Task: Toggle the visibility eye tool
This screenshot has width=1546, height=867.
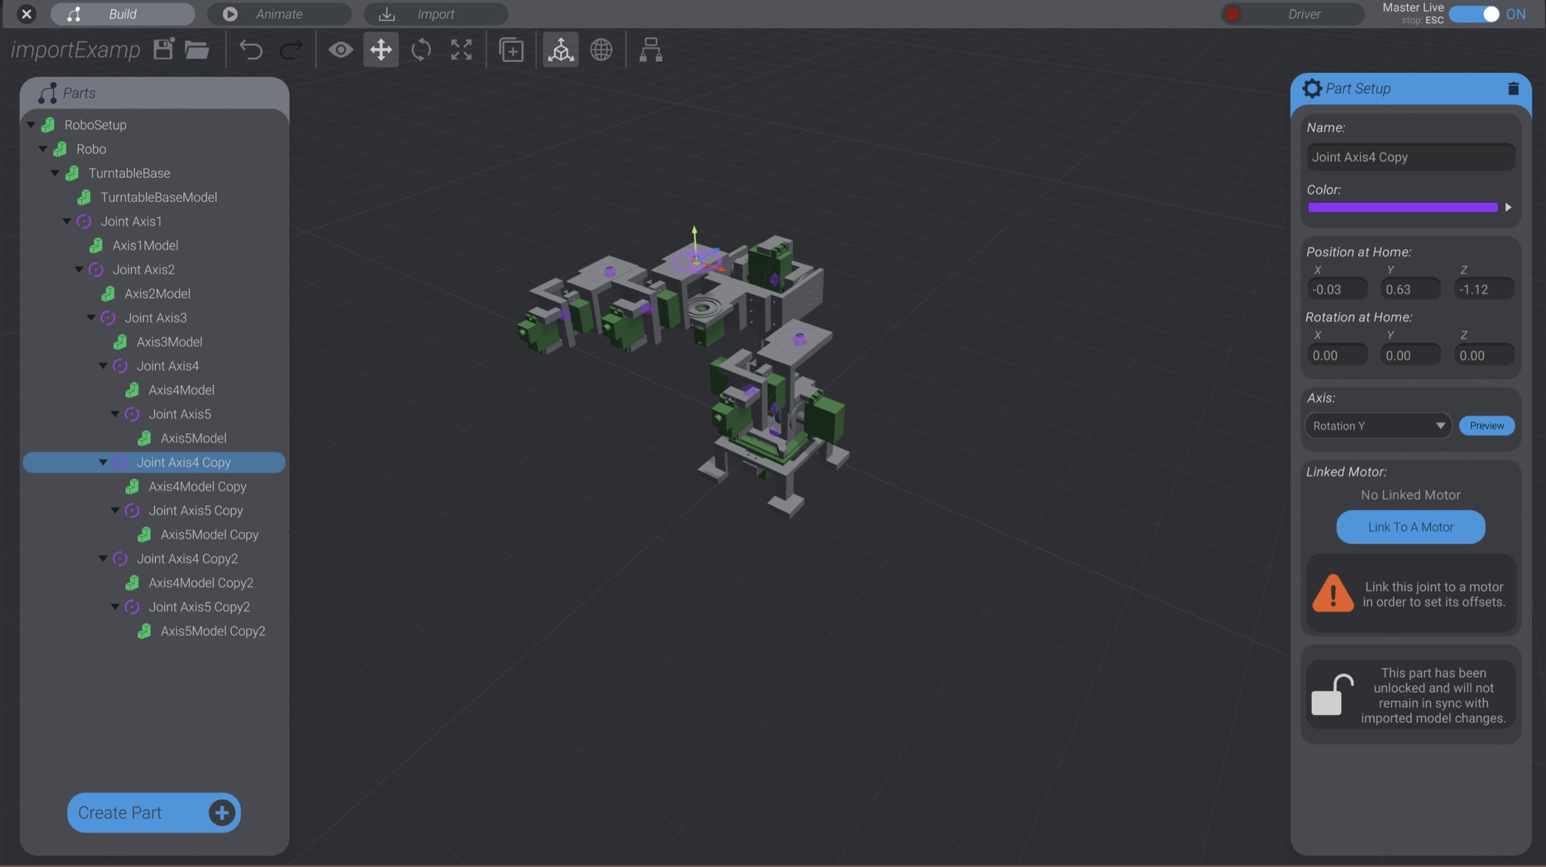Action: 341,50
